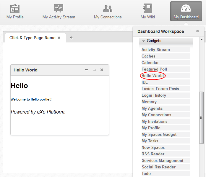Open My Profile clipboard icon

click(x=15, y=8)
